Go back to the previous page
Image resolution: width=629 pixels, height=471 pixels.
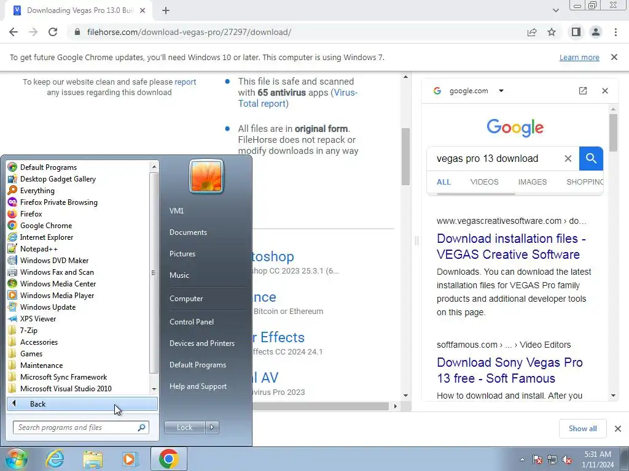click(14, 32)
